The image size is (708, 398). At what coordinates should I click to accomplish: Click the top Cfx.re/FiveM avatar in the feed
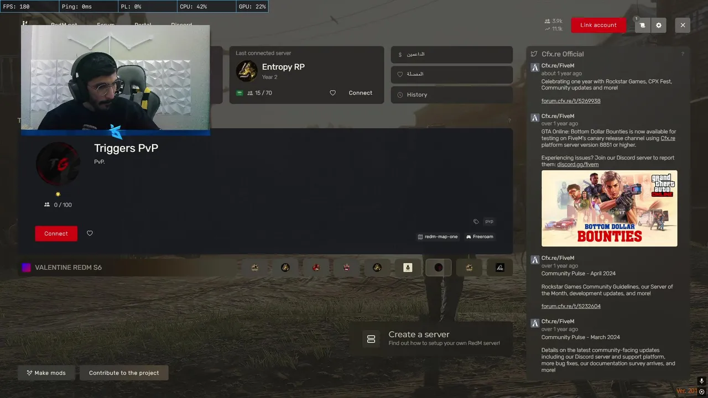[x=535, y=67]
